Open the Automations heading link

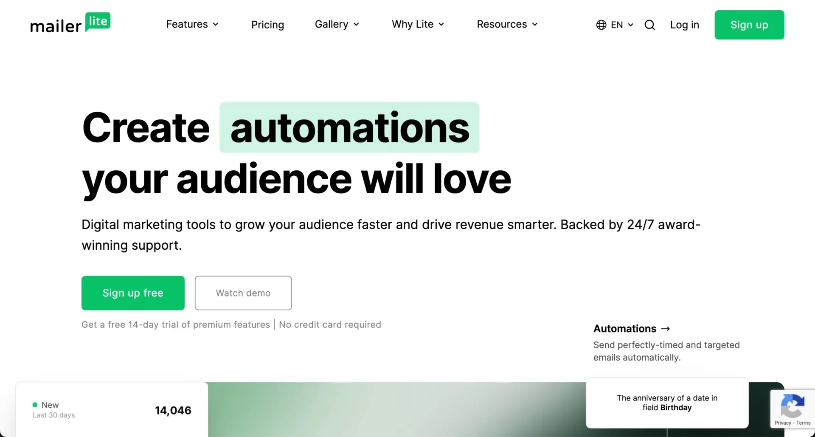coord(624,329)
